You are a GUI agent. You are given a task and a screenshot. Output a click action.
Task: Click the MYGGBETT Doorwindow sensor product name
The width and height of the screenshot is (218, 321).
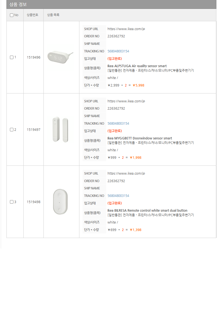139,138
